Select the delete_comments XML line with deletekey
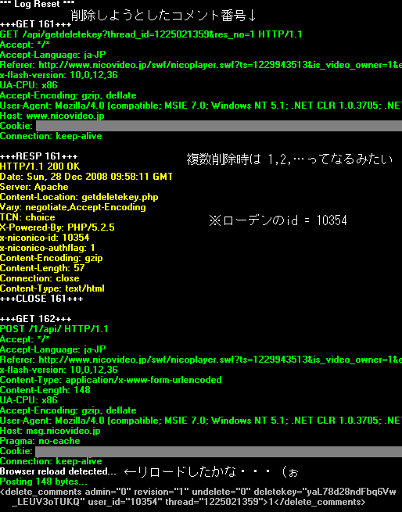Image resolution: width=402 pixels, height=512 pixels. tap(198, 492)
